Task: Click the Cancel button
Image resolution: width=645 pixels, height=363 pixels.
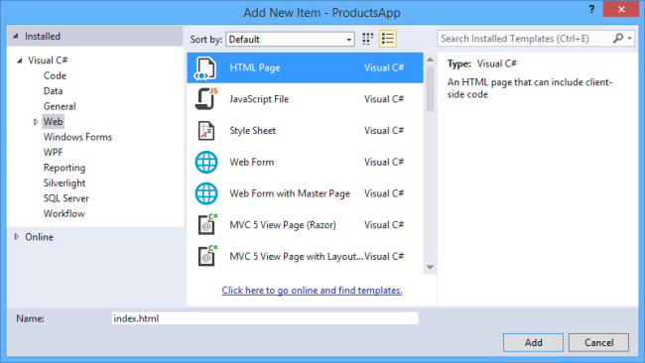Action: click(x=598, y=342)
